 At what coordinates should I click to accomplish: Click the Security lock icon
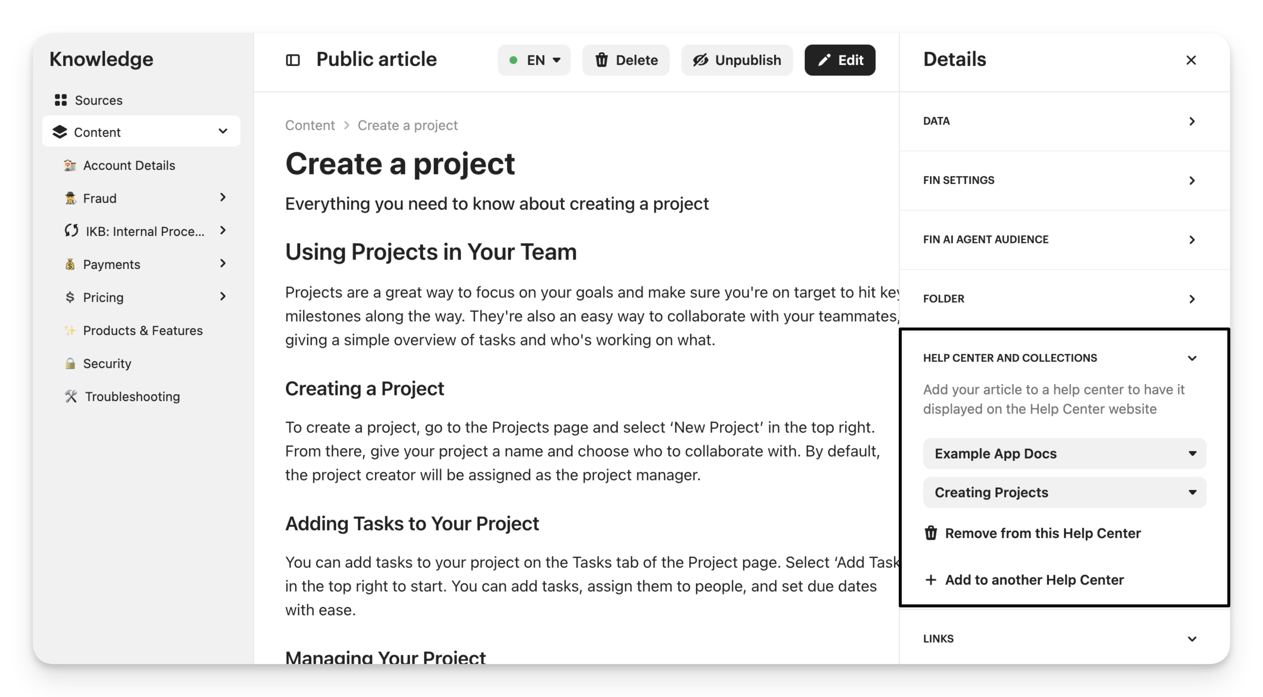[x=70, y=363]
